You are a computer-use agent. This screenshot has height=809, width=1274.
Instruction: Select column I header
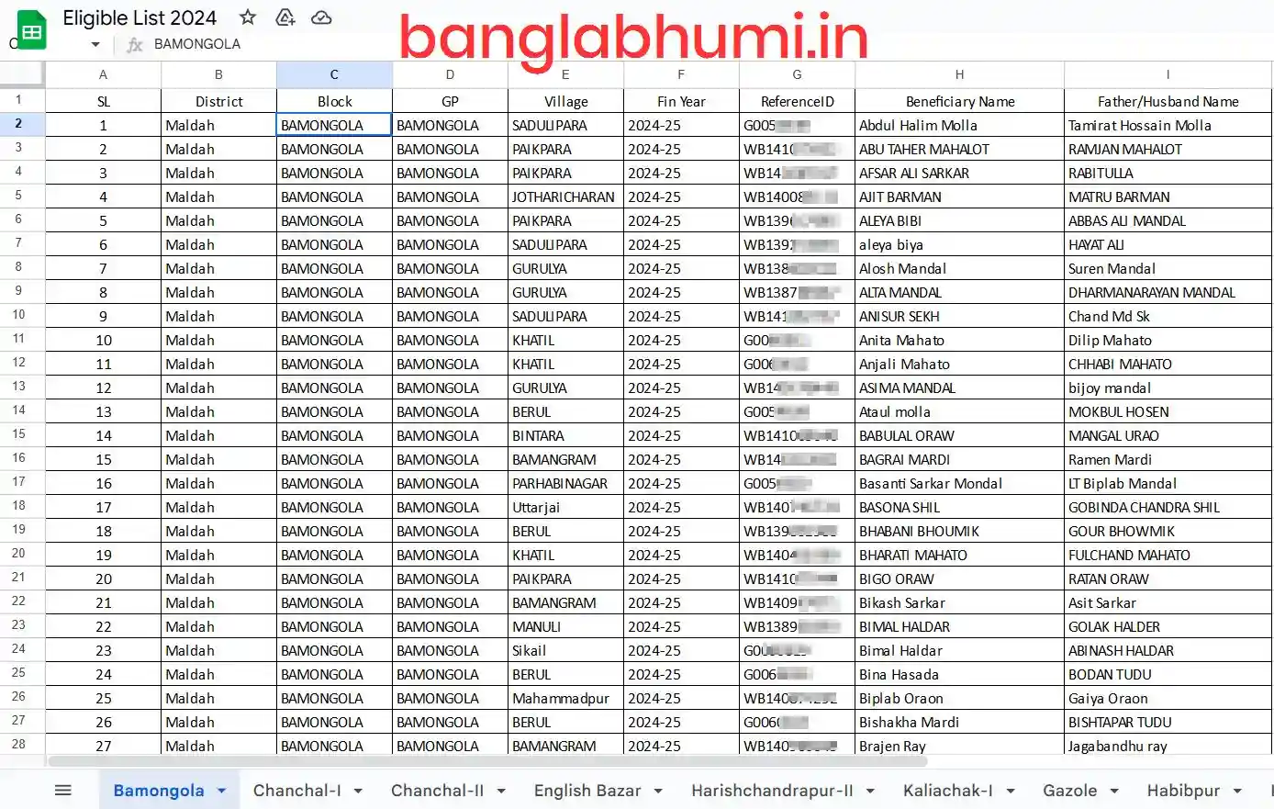(1168, 74)
